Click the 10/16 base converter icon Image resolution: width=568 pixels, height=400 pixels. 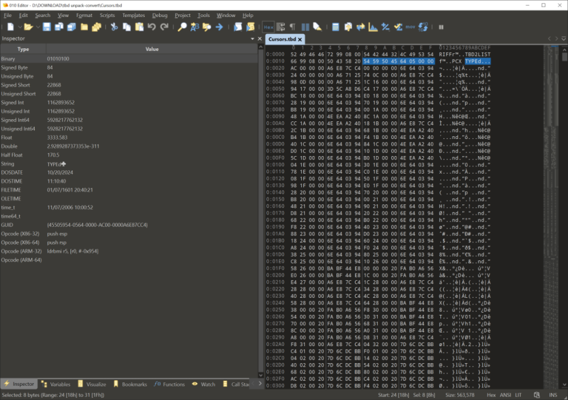423,27
